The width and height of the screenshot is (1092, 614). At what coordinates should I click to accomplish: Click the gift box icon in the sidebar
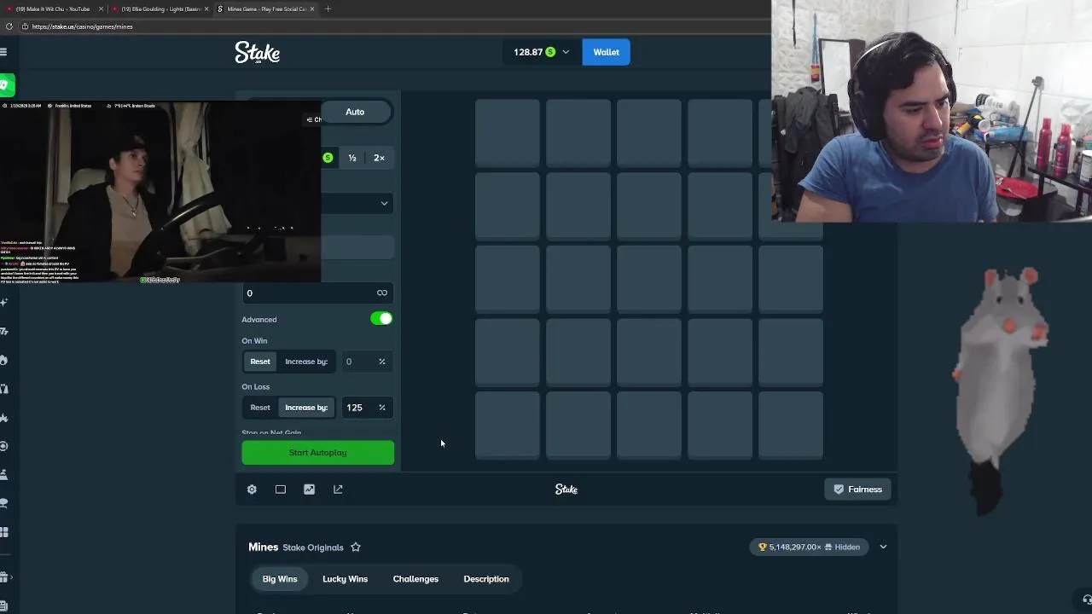pyautogui.click(x=4, y=578)
